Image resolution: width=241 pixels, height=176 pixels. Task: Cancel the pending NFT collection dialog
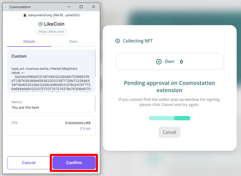click(x=169, y=132)
